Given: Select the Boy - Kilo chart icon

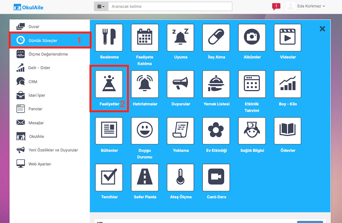Looking at the screenshot, I should (x=288, y=84).
